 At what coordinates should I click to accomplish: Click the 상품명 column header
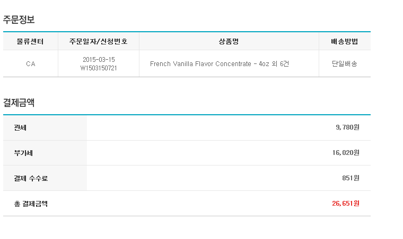[229, 41]
